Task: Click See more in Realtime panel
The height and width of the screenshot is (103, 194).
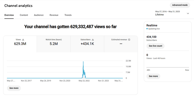Action: pos(153,76)
